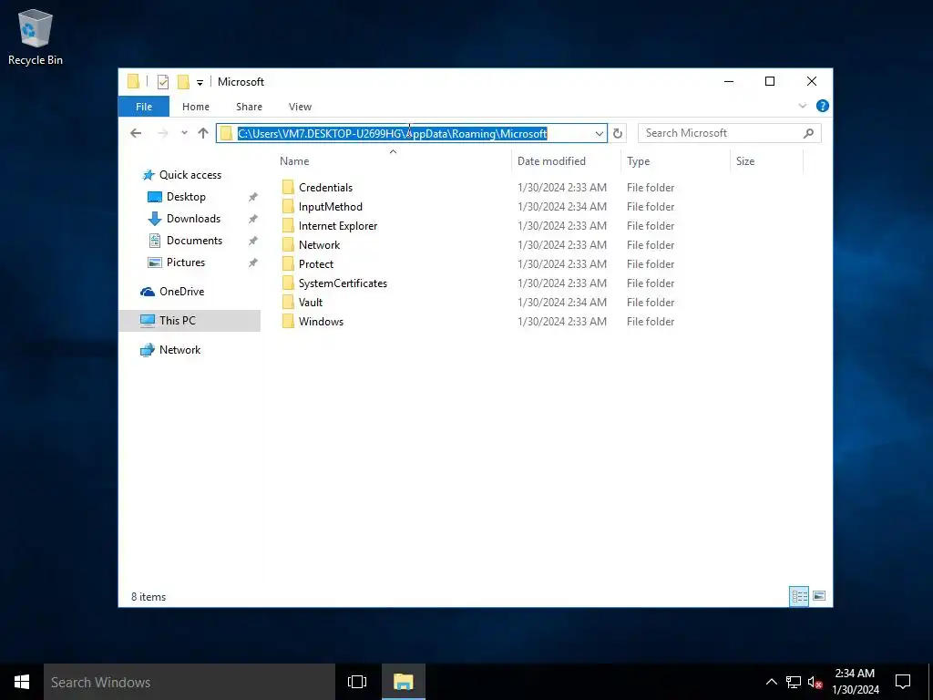The width and height of the screenshot is (933, 700).
Task: Go up one folder level arrow
Action: [x=203, y=133]
